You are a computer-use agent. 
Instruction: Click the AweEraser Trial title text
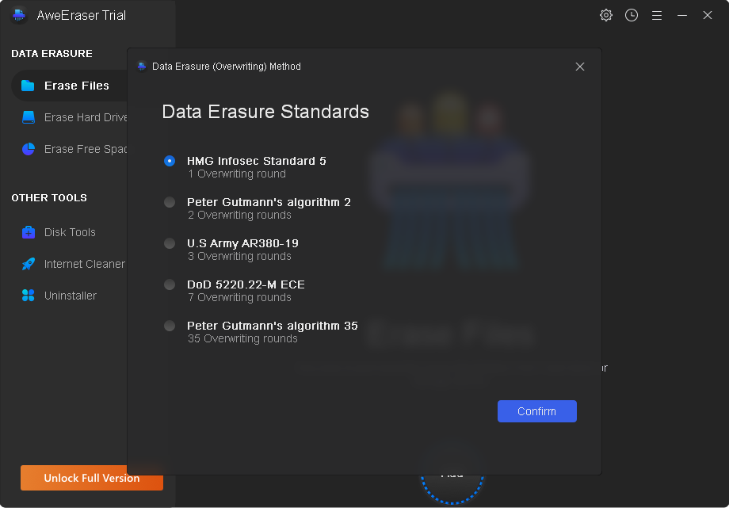click(x=82, y=15)
